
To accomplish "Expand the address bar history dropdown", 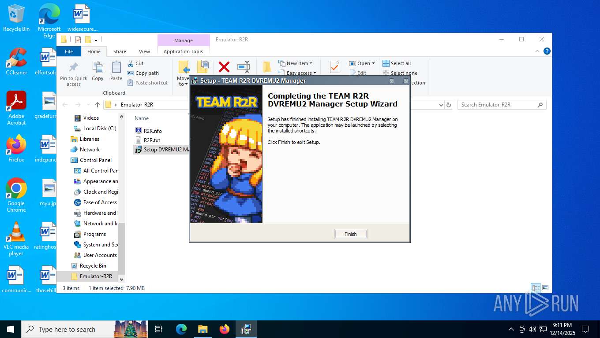I will click(441, 105).
